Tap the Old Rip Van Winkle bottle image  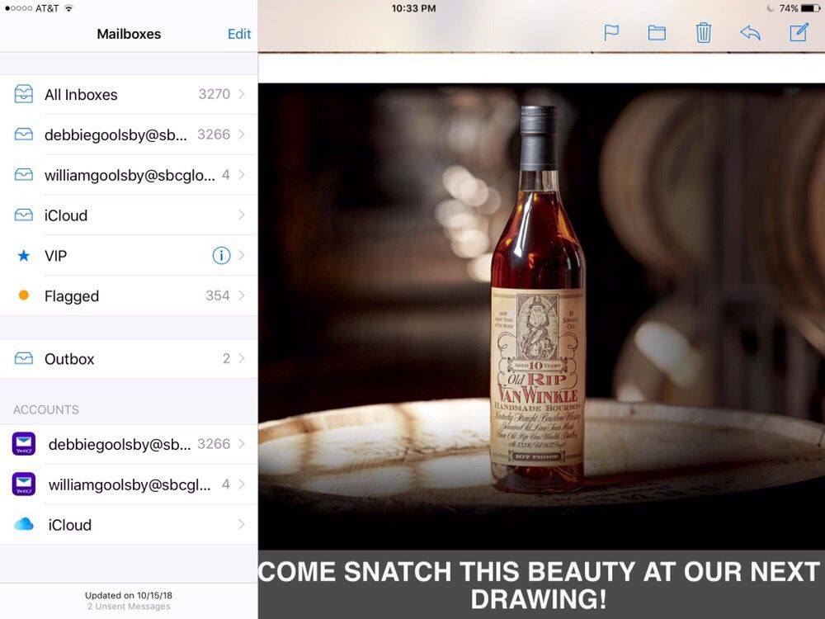[x=538, y=305]
